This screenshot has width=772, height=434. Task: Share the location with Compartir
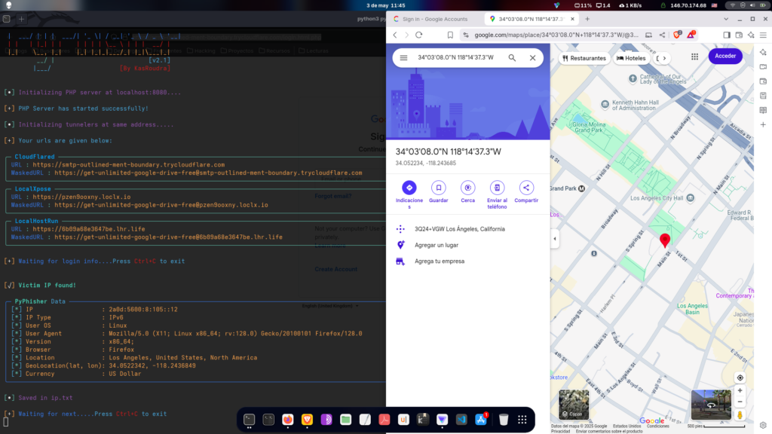526,188
